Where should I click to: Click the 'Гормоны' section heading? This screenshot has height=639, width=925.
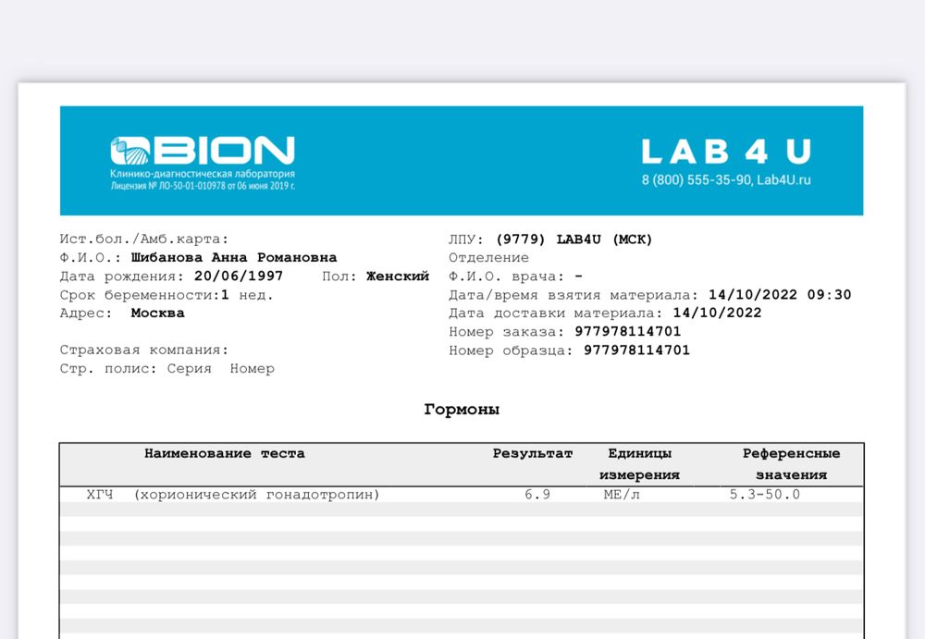tap(462, 410)
